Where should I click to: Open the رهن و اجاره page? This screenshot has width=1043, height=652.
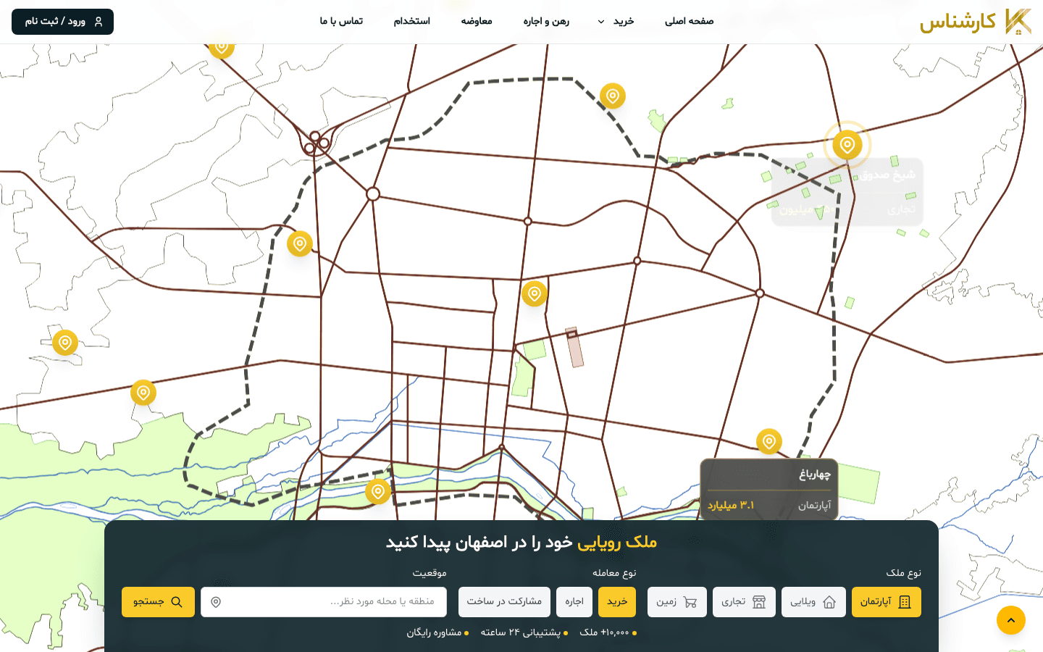(546, 21)
